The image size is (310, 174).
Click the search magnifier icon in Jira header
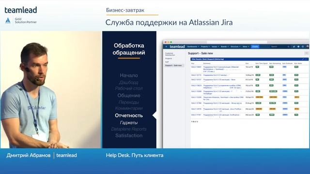pyautogui.click(x=289, y=46)
